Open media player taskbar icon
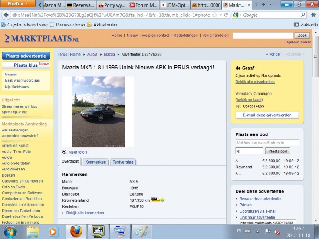319x239 pixels. point(53,232)
